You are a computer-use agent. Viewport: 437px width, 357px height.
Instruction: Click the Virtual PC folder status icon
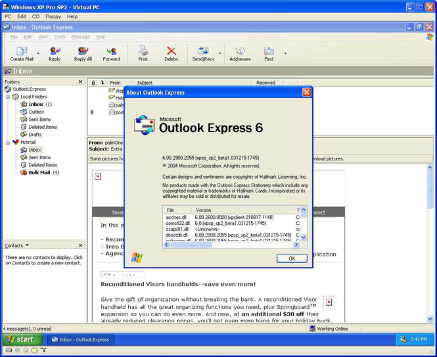coord(34,350)
